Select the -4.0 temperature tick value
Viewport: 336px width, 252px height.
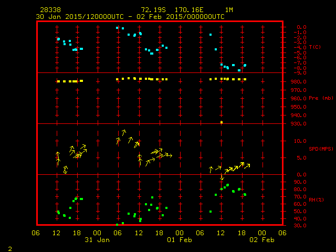[x=300, y=47]
